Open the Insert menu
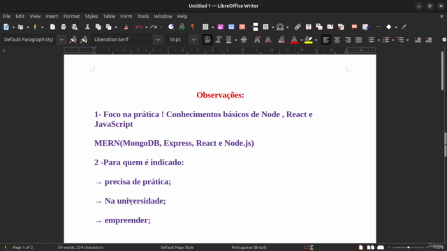This screenshot has height=251, width=447. 52,17
